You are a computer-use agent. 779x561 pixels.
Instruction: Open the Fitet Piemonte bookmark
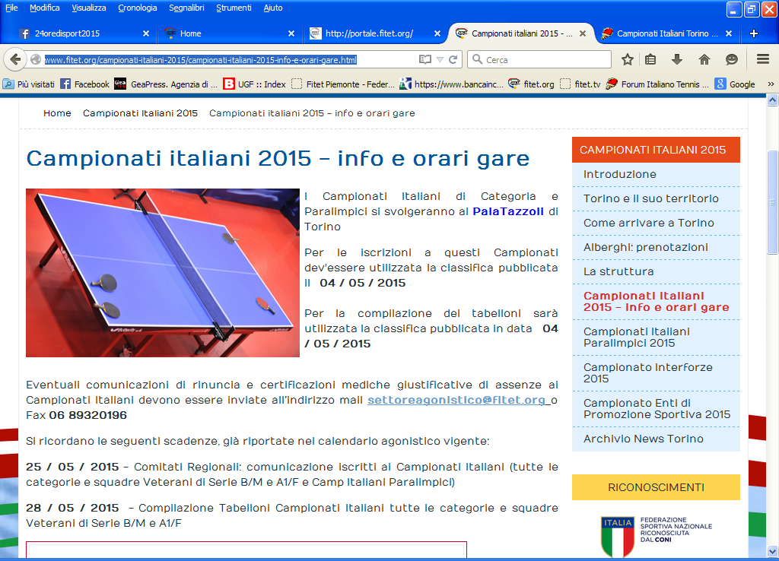[343, 84]
